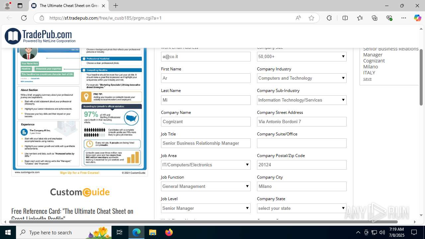Image resolution: width=425 pixels, height=239 pixels.
Task: Click the browser back arrow
Action: tap(9, 18)
